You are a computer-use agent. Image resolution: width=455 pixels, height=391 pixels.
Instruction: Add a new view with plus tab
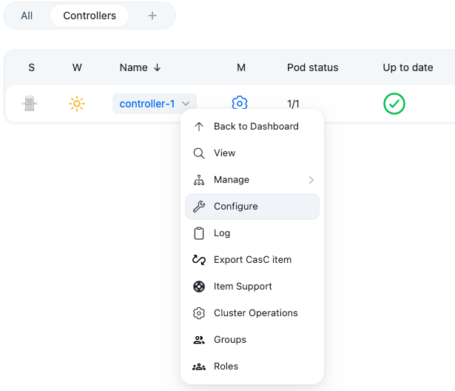point(152,16)
